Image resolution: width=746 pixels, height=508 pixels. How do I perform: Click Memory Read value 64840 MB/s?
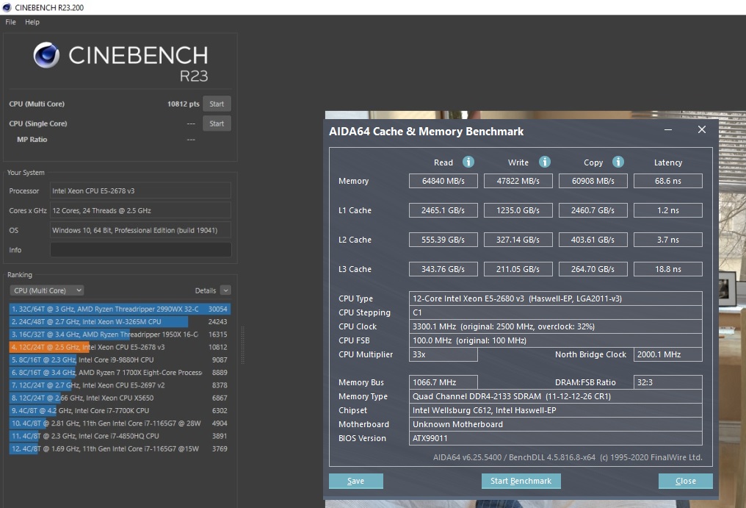coord(443,181)
